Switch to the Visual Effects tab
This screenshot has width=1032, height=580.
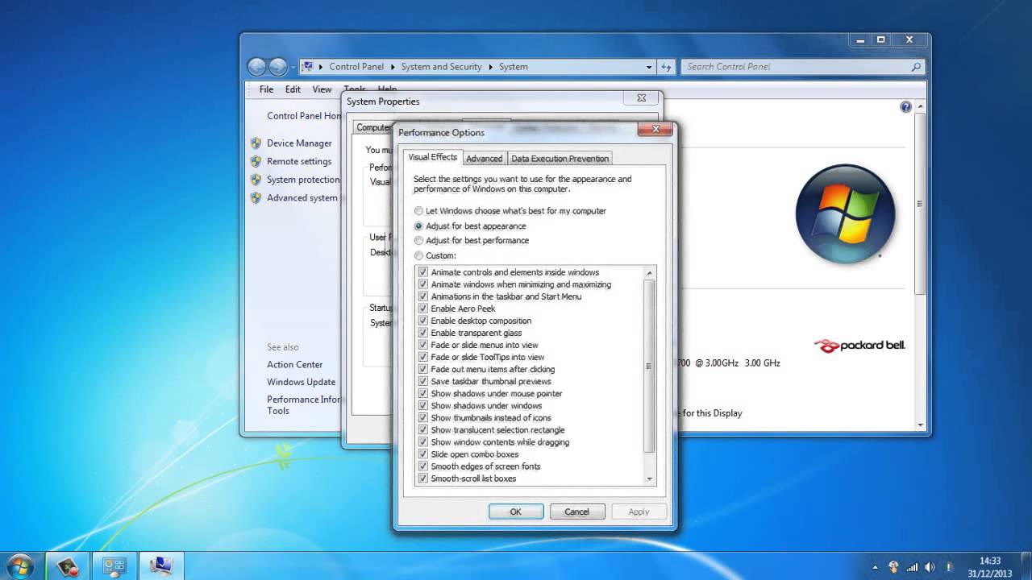432,157
